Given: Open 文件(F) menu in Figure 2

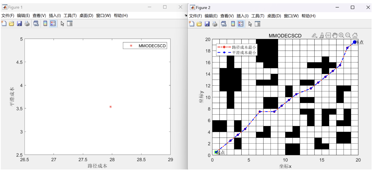Looking at the screenshot, I should tap(195, 16).
